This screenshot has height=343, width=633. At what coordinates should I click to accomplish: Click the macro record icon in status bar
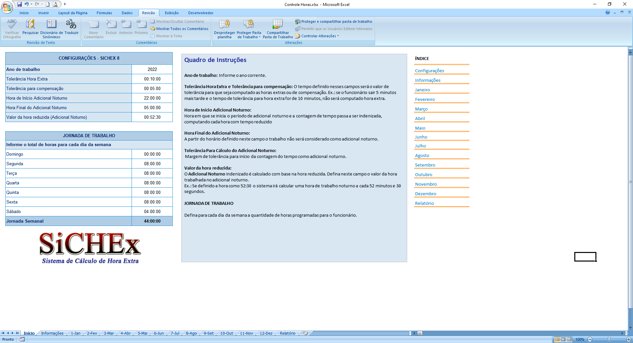pos(22,339)
